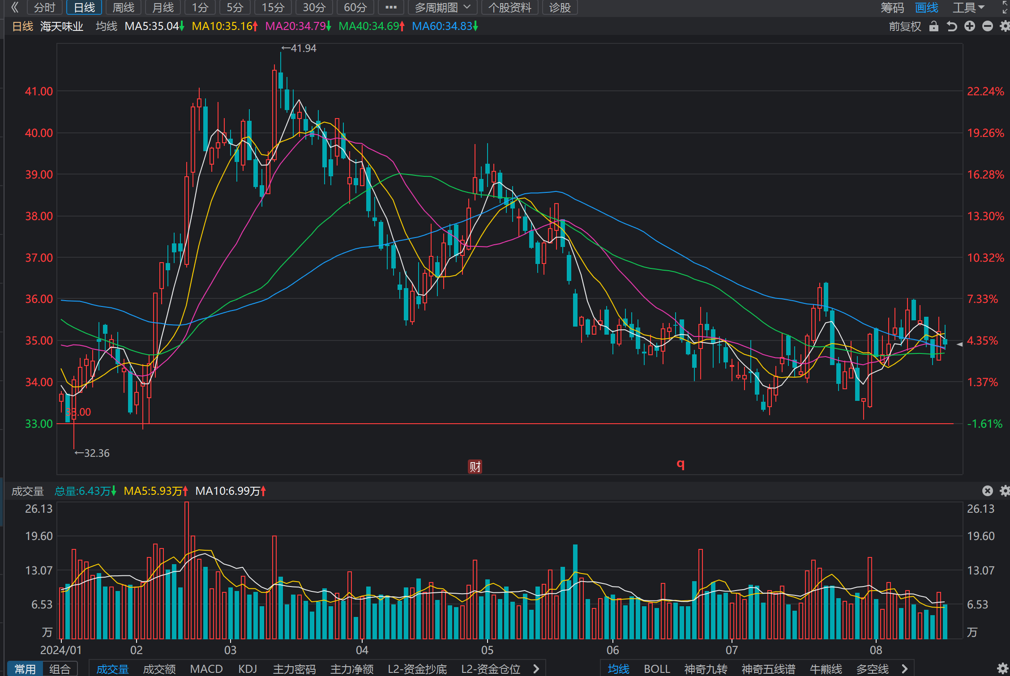The image size is (1010, 676).
Task: Select 多空线 overlay
Action: 872,669
